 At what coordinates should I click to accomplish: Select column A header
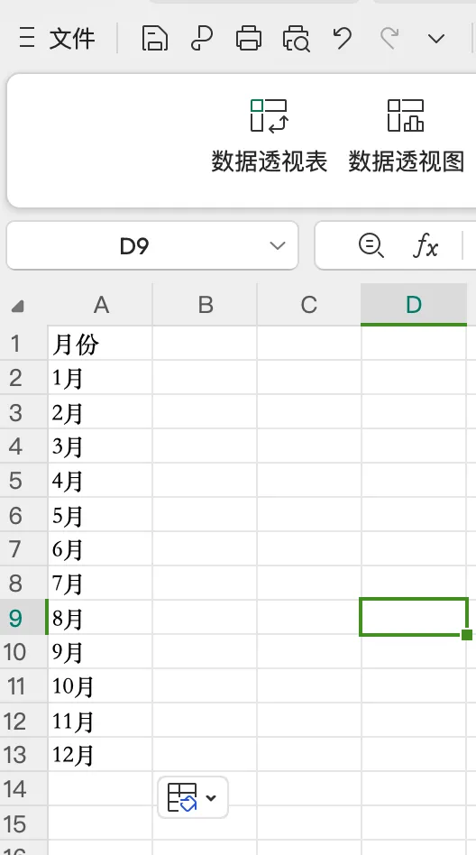point(100,305)
